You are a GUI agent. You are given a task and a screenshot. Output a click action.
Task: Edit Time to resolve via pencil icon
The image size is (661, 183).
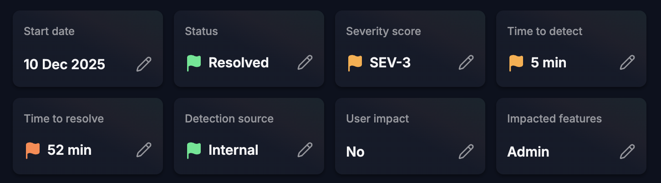point(144,150)
